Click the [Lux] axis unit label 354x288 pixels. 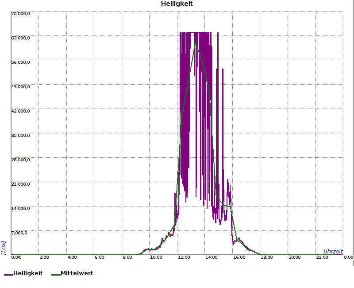point(4,248)
